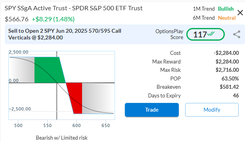
Task: Open the OptionsPlay Score 117 badge
Action: pos(205,34)
